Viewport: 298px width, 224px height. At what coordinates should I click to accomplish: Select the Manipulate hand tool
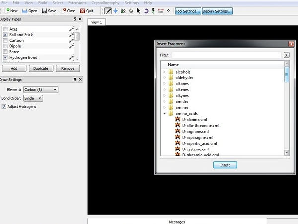pyautogui.click(x=131, y=11)
